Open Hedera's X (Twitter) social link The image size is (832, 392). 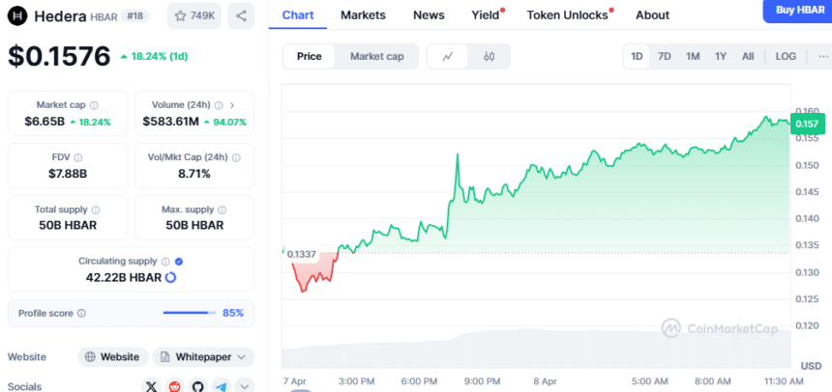151,386
